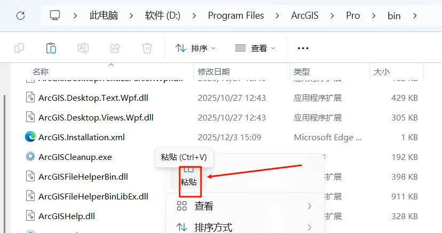Viewport: 442px width, 233px height.
Task: Select file ArcGISFileHelperBinLibEx.dll
Action: [x=93, y=196]
